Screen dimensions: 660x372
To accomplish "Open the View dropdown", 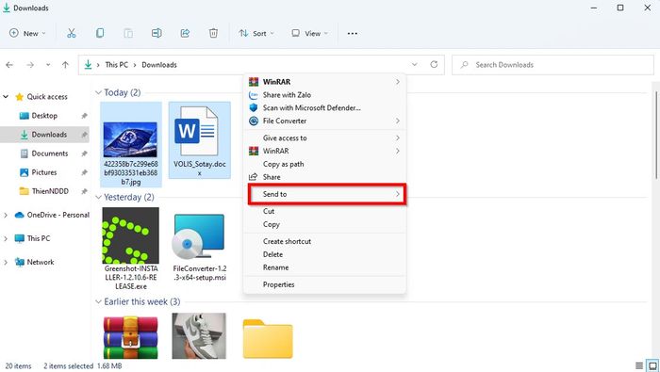I will coord(310,33).
